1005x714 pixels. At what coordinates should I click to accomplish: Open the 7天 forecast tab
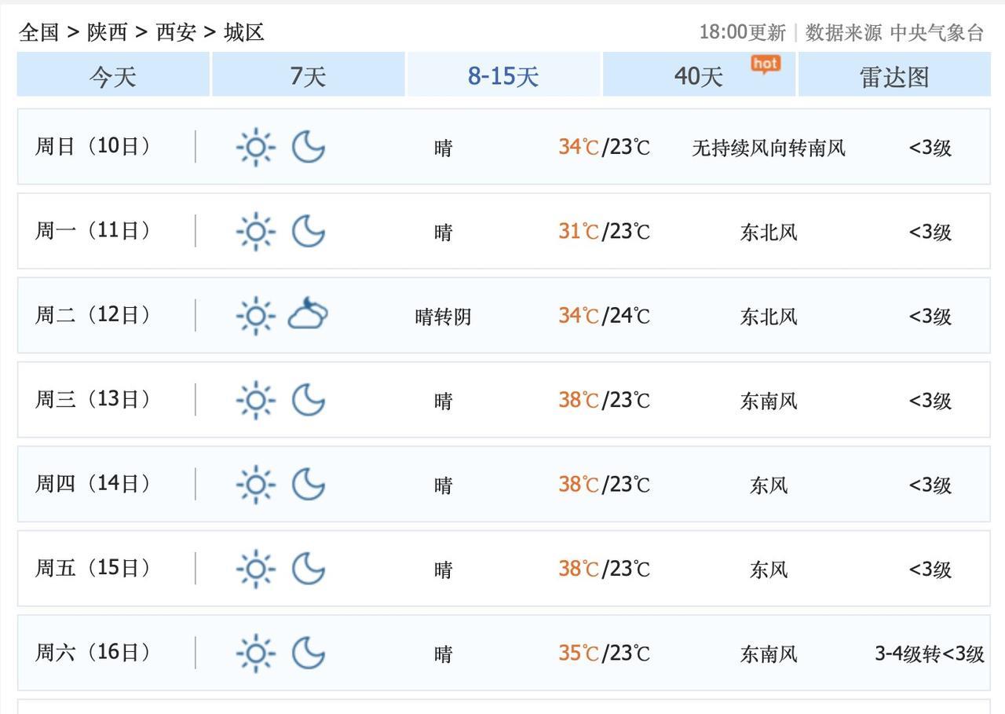(x=308, y=76)
